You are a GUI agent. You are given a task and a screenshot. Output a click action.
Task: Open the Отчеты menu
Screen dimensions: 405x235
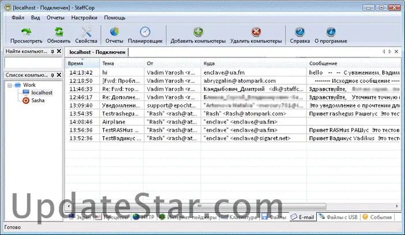[55, 18]
